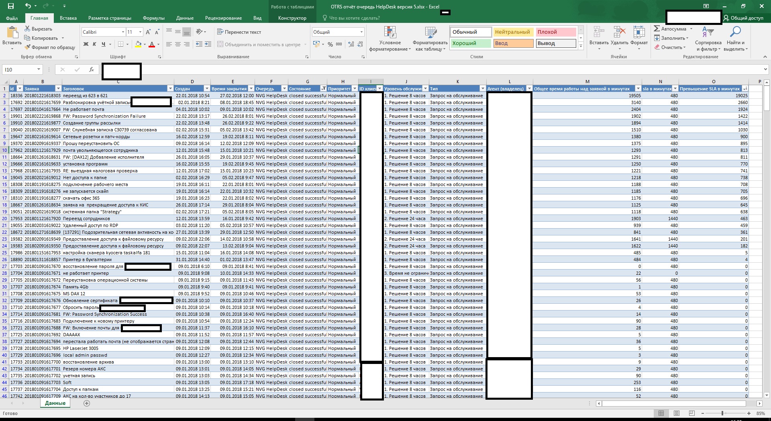Toggle Bold (Ж) formatting
The height and width of the screenshot is (421, 771).
tap(86, 44)
